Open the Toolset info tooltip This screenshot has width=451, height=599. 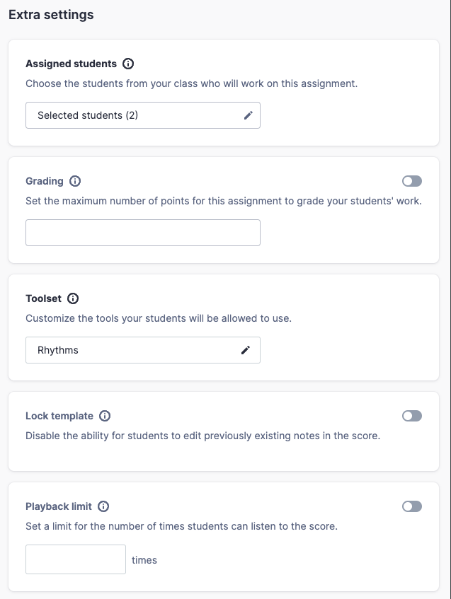tap(73, 298)
